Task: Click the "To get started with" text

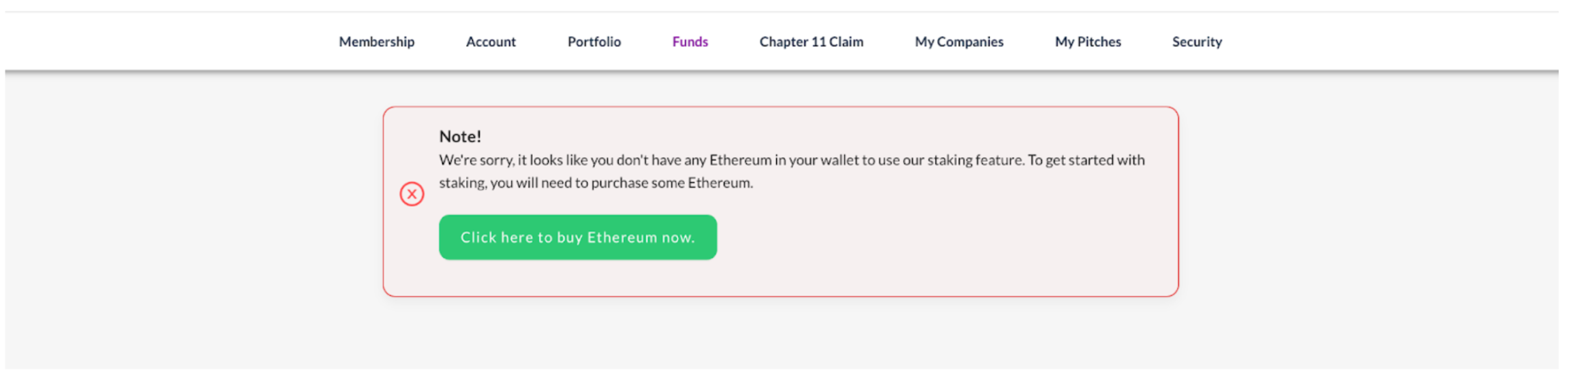Action: (x=1086, y=161)
